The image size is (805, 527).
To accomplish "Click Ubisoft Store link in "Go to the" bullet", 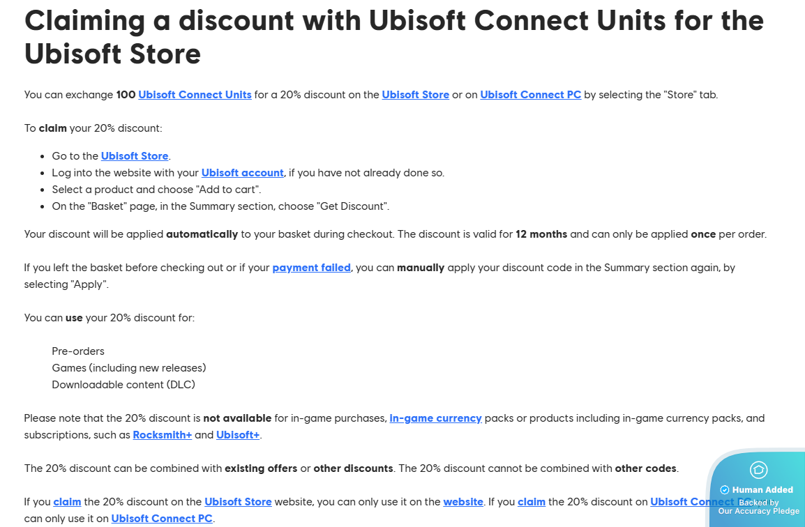I will (x=135, y=156).
